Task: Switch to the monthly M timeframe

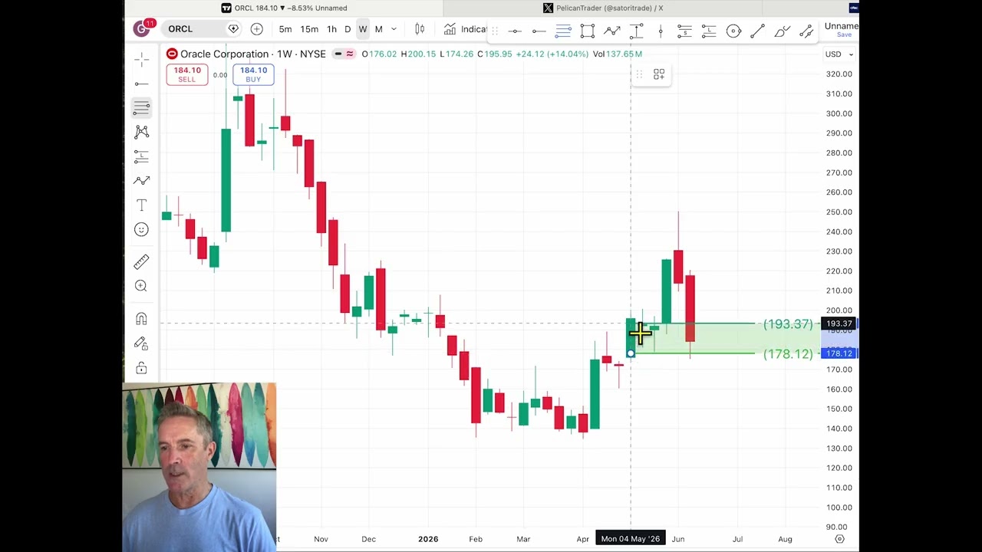Action: pyautogui.click(x=378, y=29)
